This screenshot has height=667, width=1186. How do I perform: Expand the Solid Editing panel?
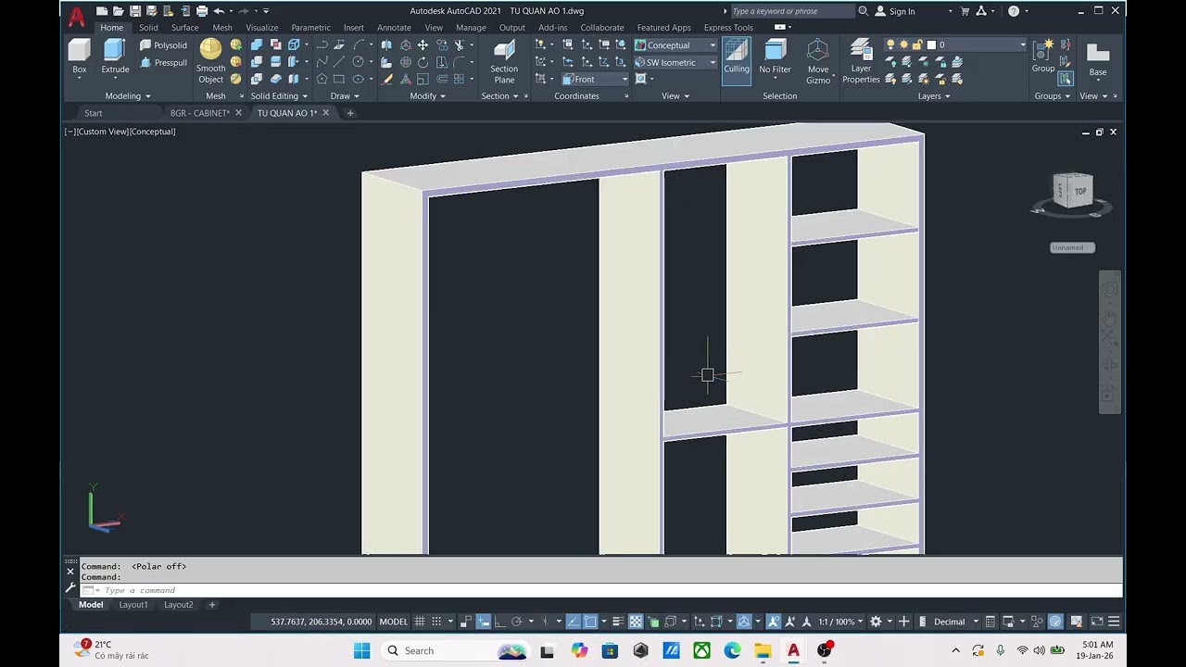pyautogui.click(x=279, y=96)
